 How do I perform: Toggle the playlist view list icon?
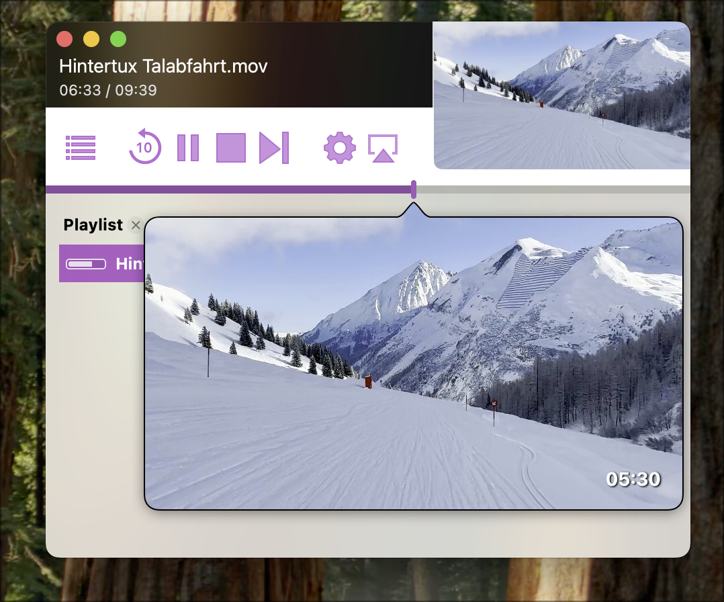81,148
